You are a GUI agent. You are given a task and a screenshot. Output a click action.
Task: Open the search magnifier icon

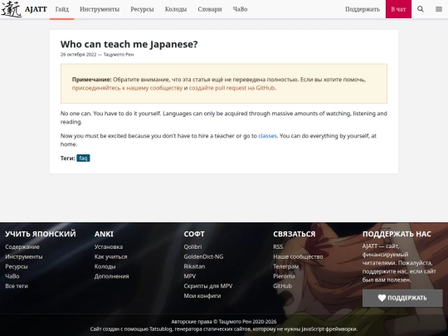click(421, 9)
